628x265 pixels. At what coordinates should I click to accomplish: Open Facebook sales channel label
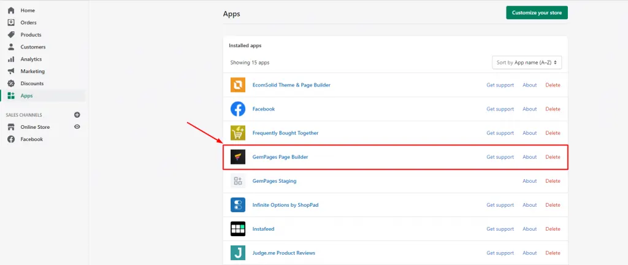coord(32,139)
